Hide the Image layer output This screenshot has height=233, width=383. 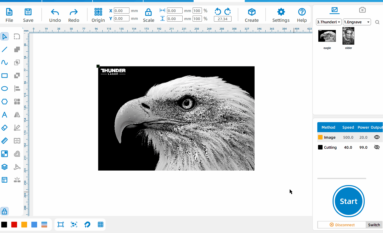[377, 137]
